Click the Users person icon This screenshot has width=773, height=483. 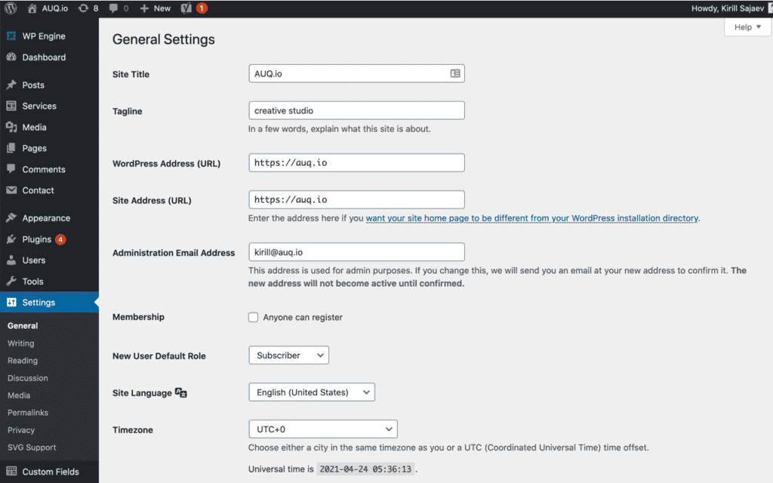coord(11,260)
